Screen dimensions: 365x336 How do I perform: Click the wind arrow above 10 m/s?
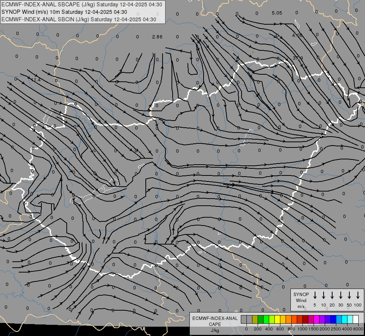[x=323, y=295]
